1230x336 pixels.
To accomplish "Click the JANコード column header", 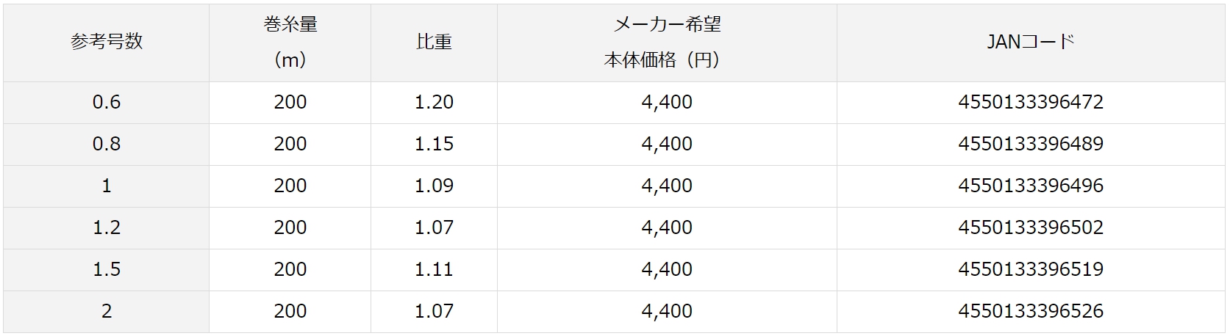I will click(x=1030, y=42).
